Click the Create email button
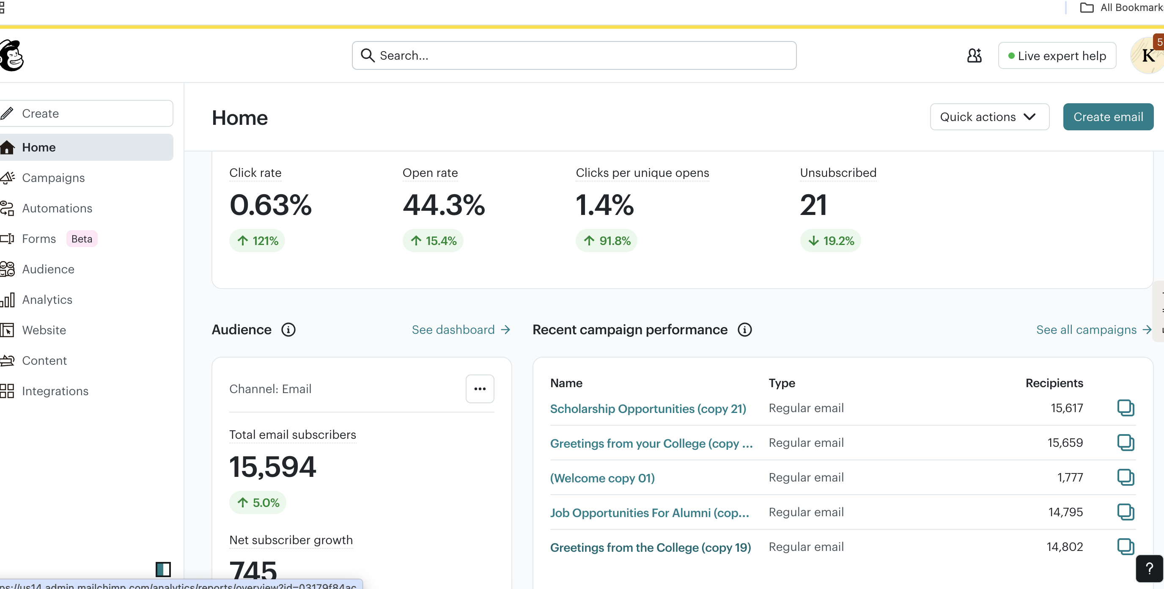Screen dimensions: 1164x589 click(x=1107, y=117)
